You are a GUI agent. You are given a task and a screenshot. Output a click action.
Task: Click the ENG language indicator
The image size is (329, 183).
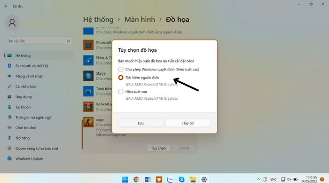[274, 179]
